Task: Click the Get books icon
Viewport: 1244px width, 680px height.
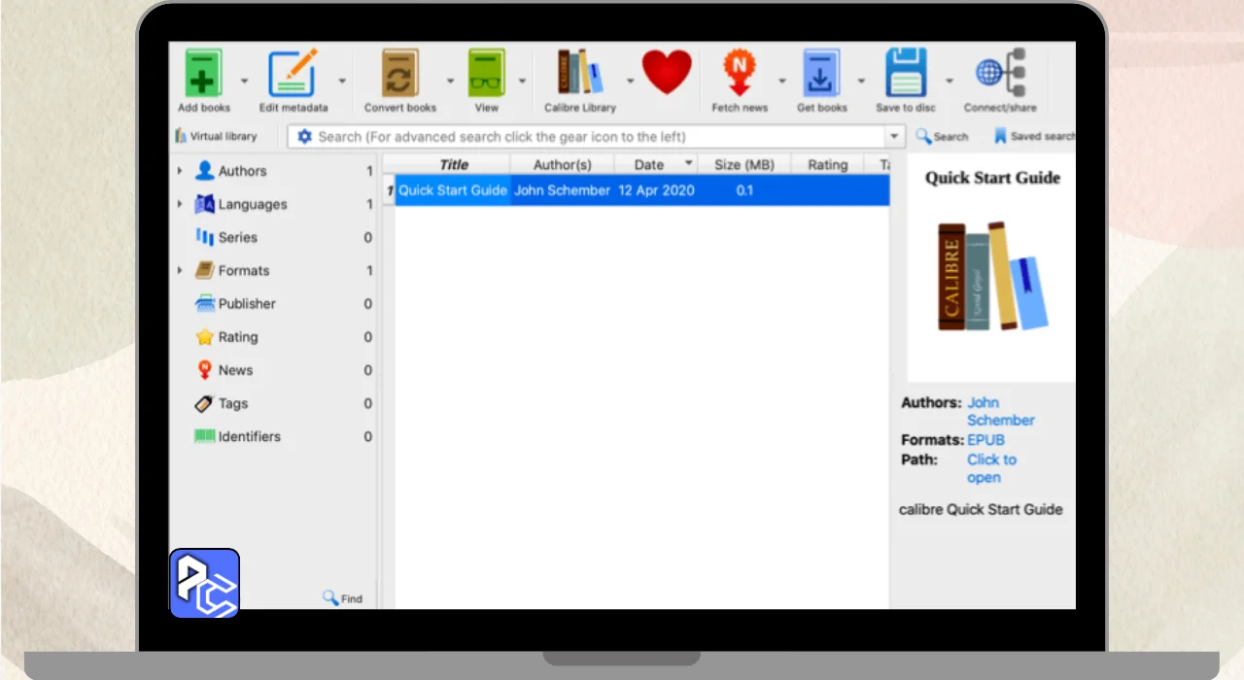Action: (x=821, y=74)
